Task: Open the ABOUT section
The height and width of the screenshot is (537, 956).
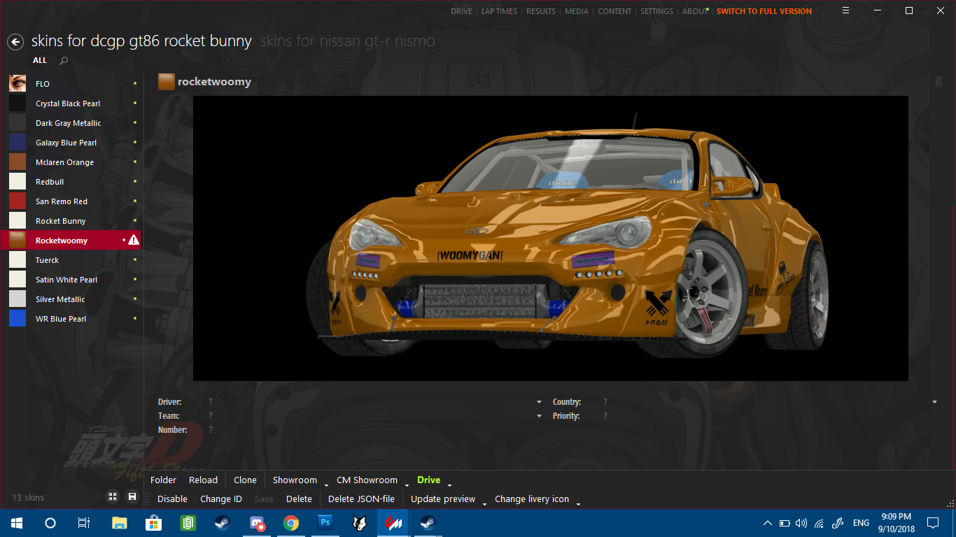Action: [x=695, y=11]
